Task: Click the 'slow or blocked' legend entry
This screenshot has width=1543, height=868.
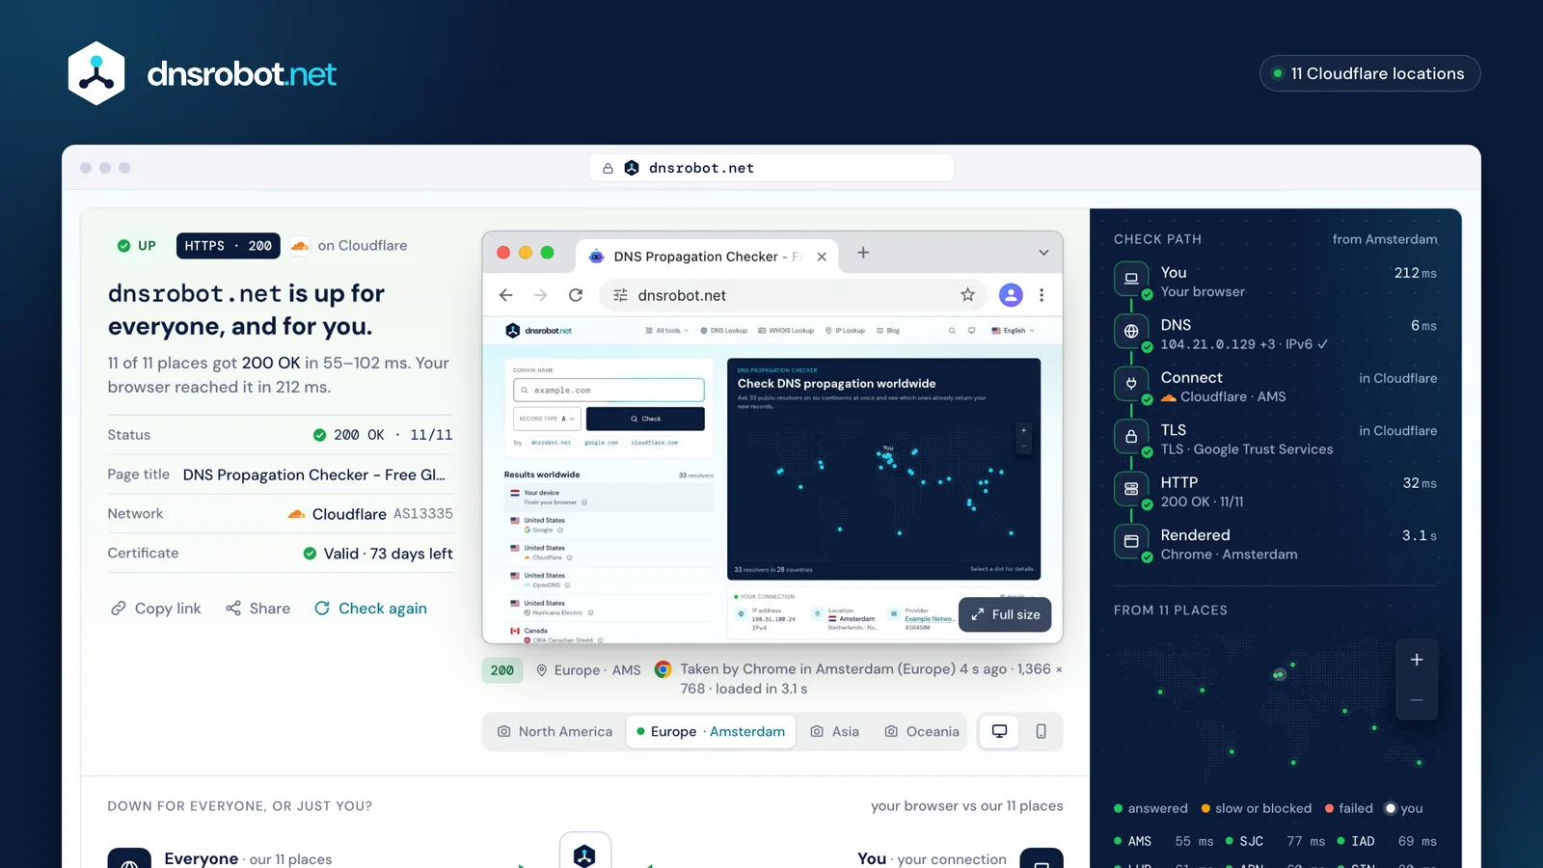Action: 1257,808
